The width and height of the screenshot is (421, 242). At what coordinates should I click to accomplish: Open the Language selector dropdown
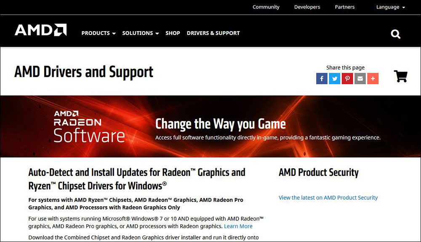click(x=390, y=7)
